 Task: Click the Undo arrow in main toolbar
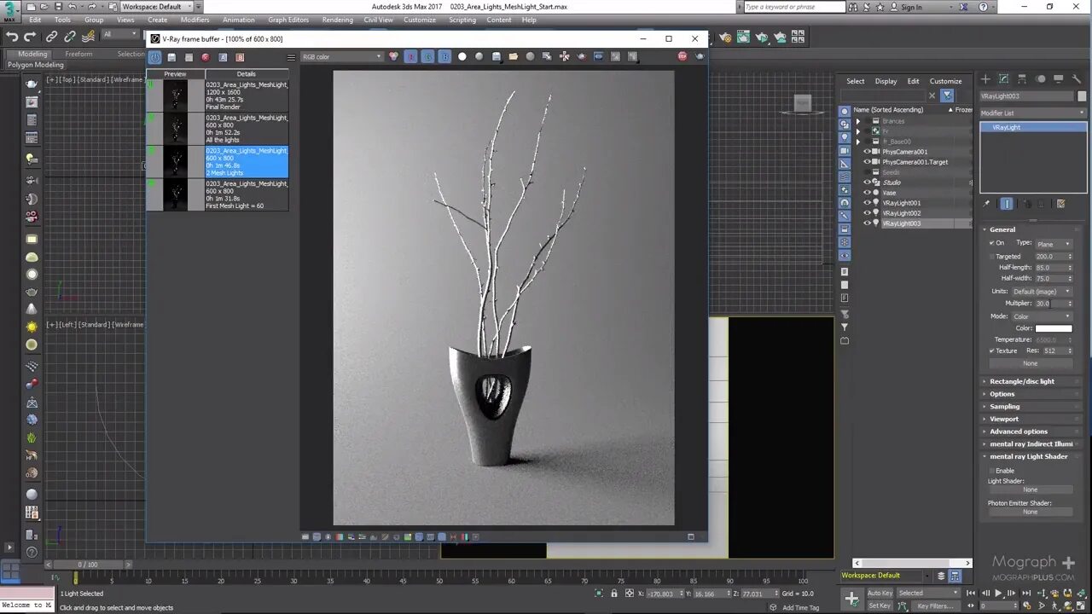12,37
